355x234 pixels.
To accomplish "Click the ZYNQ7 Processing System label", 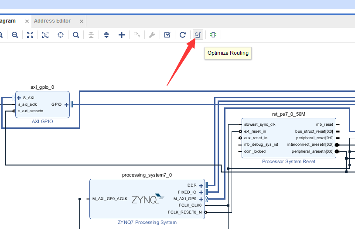I will (x=147, y=223).
